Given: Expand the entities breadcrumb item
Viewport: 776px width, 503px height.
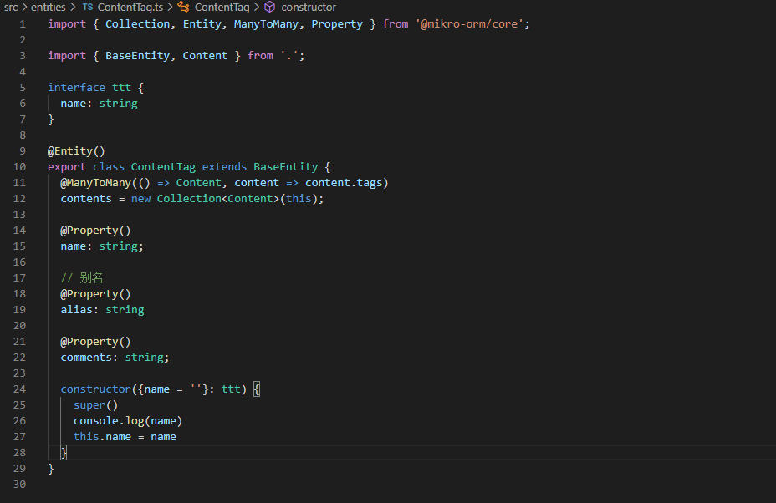Looking at the screenshot, I should click(48, 7).
